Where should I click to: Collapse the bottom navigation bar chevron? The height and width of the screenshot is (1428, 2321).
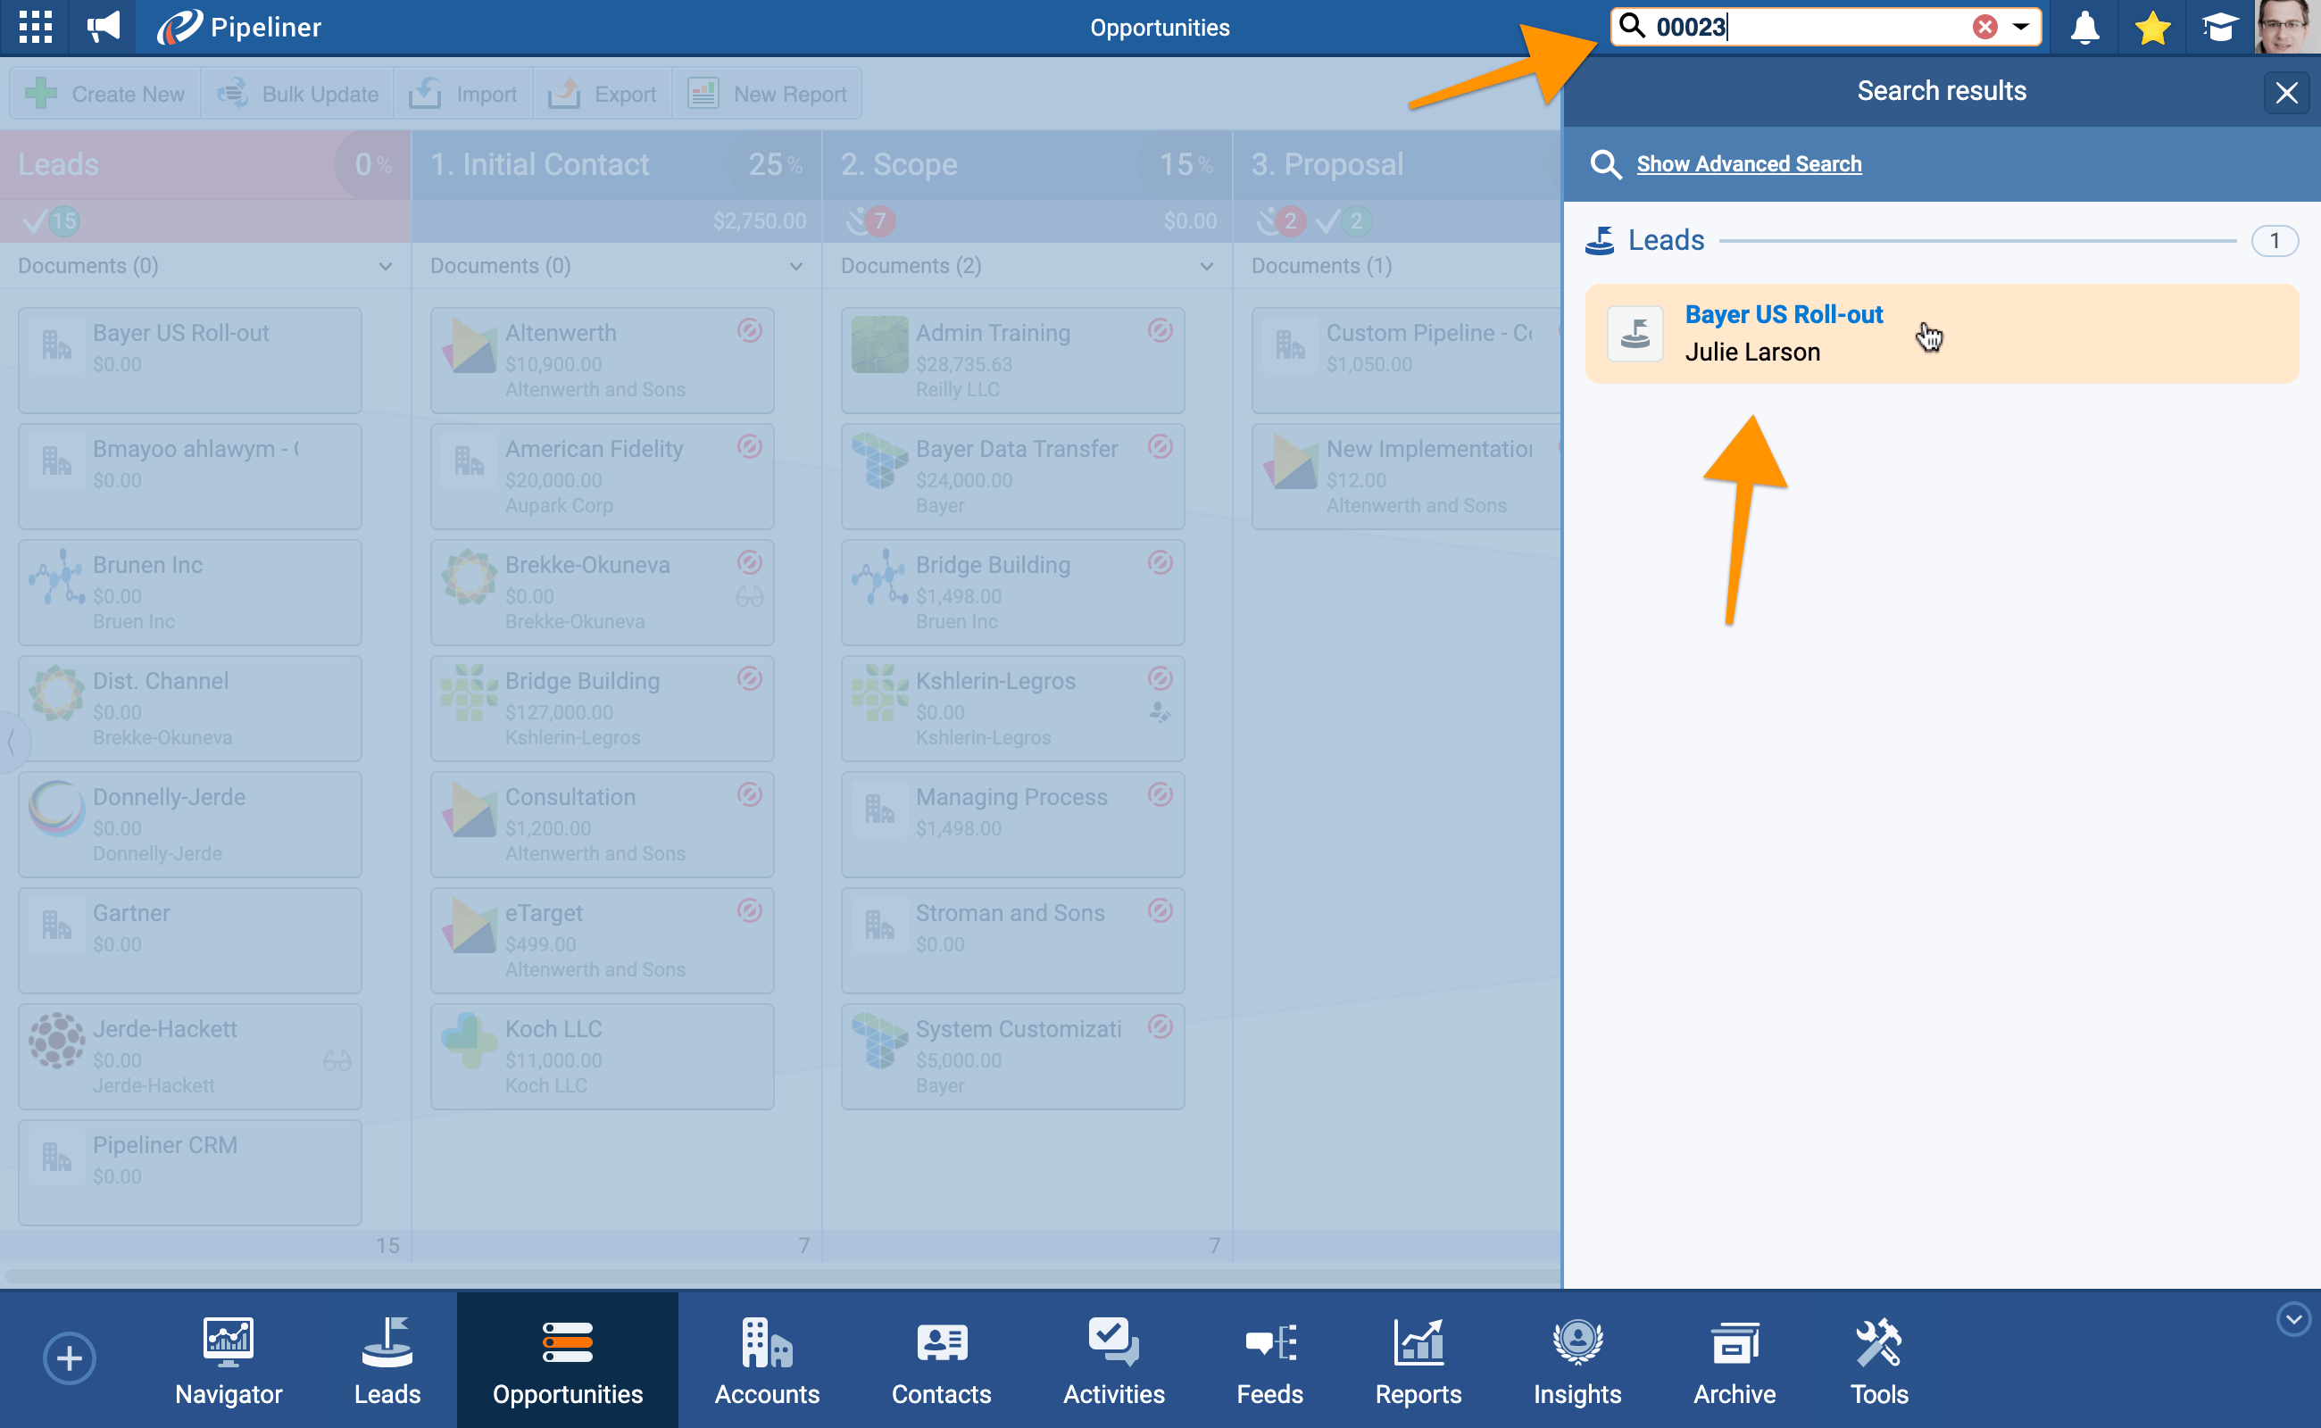(x=2292, y=1318)
